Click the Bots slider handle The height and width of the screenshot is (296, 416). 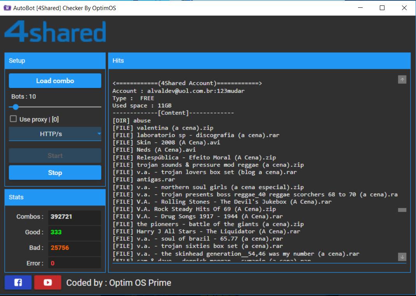click(16, 107)
